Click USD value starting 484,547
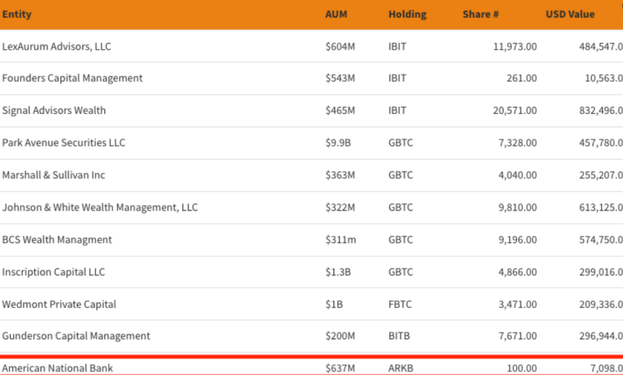 [x=600, y=47]
